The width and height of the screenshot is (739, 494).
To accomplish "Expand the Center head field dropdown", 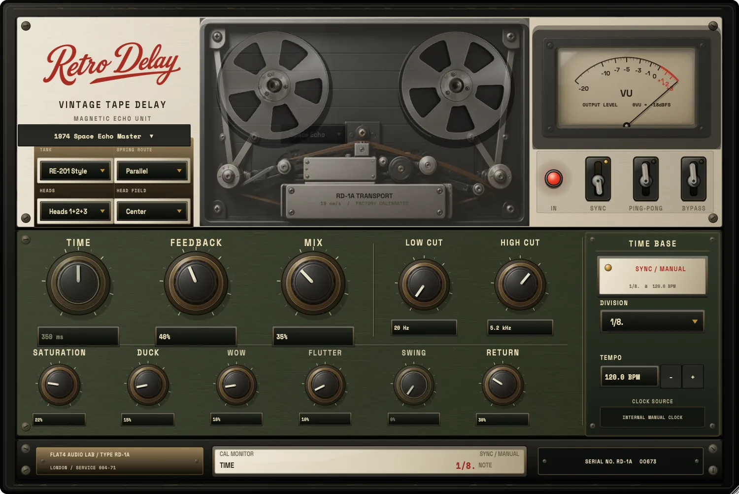I will click(152, 211).
